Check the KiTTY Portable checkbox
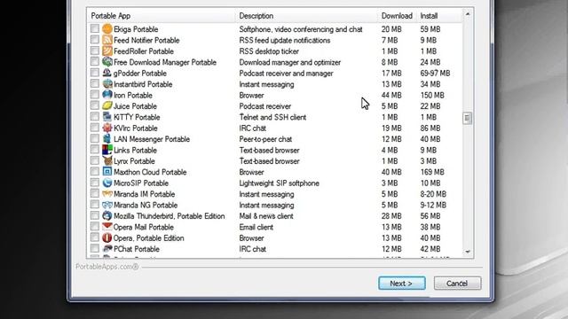This screenshot has height=319, width=568. coord(95,116)
